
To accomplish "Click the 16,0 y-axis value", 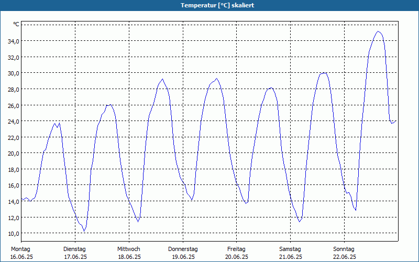I will 14,185.
